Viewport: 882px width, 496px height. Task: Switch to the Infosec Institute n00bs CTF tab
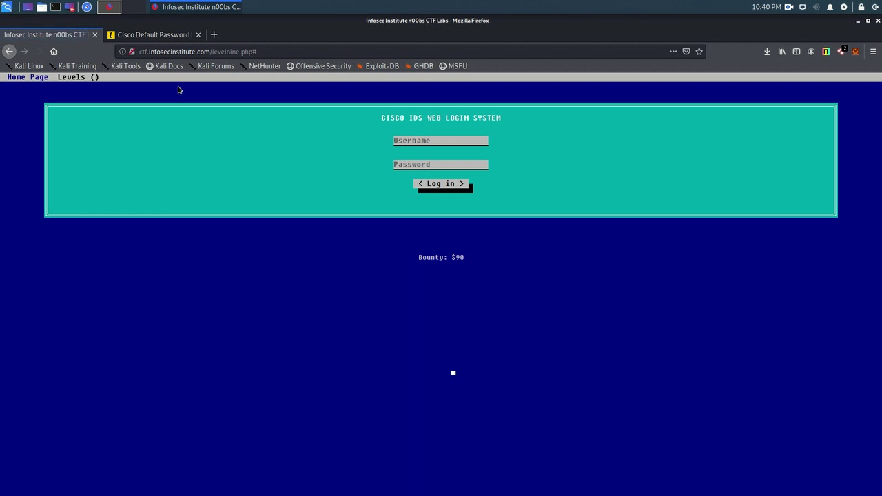click(45, 34)
